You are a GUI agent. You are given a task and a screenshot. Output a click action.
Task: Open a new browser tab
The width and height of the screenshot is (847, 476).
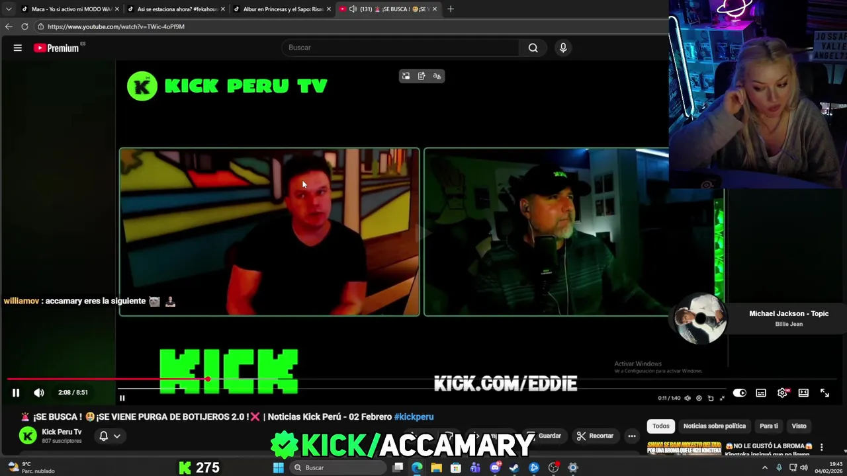pyautogui.click(x=451, y=9)
